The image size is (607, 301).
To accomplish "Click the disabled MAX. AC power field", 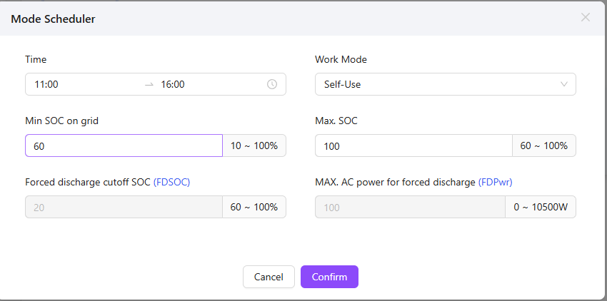I will coord(413,207).
